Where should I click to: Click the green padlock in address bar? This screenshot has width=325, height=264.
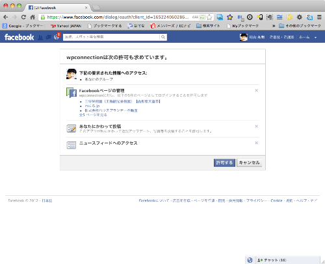[x=43, y=18]
